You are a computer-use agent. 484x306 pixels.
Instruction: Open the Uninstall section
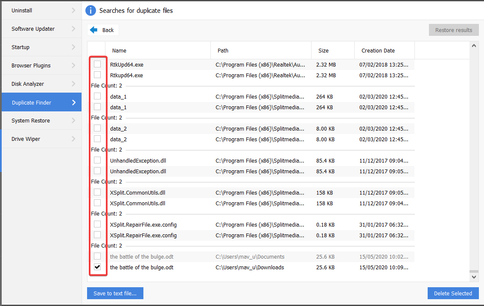click(42, 11)
